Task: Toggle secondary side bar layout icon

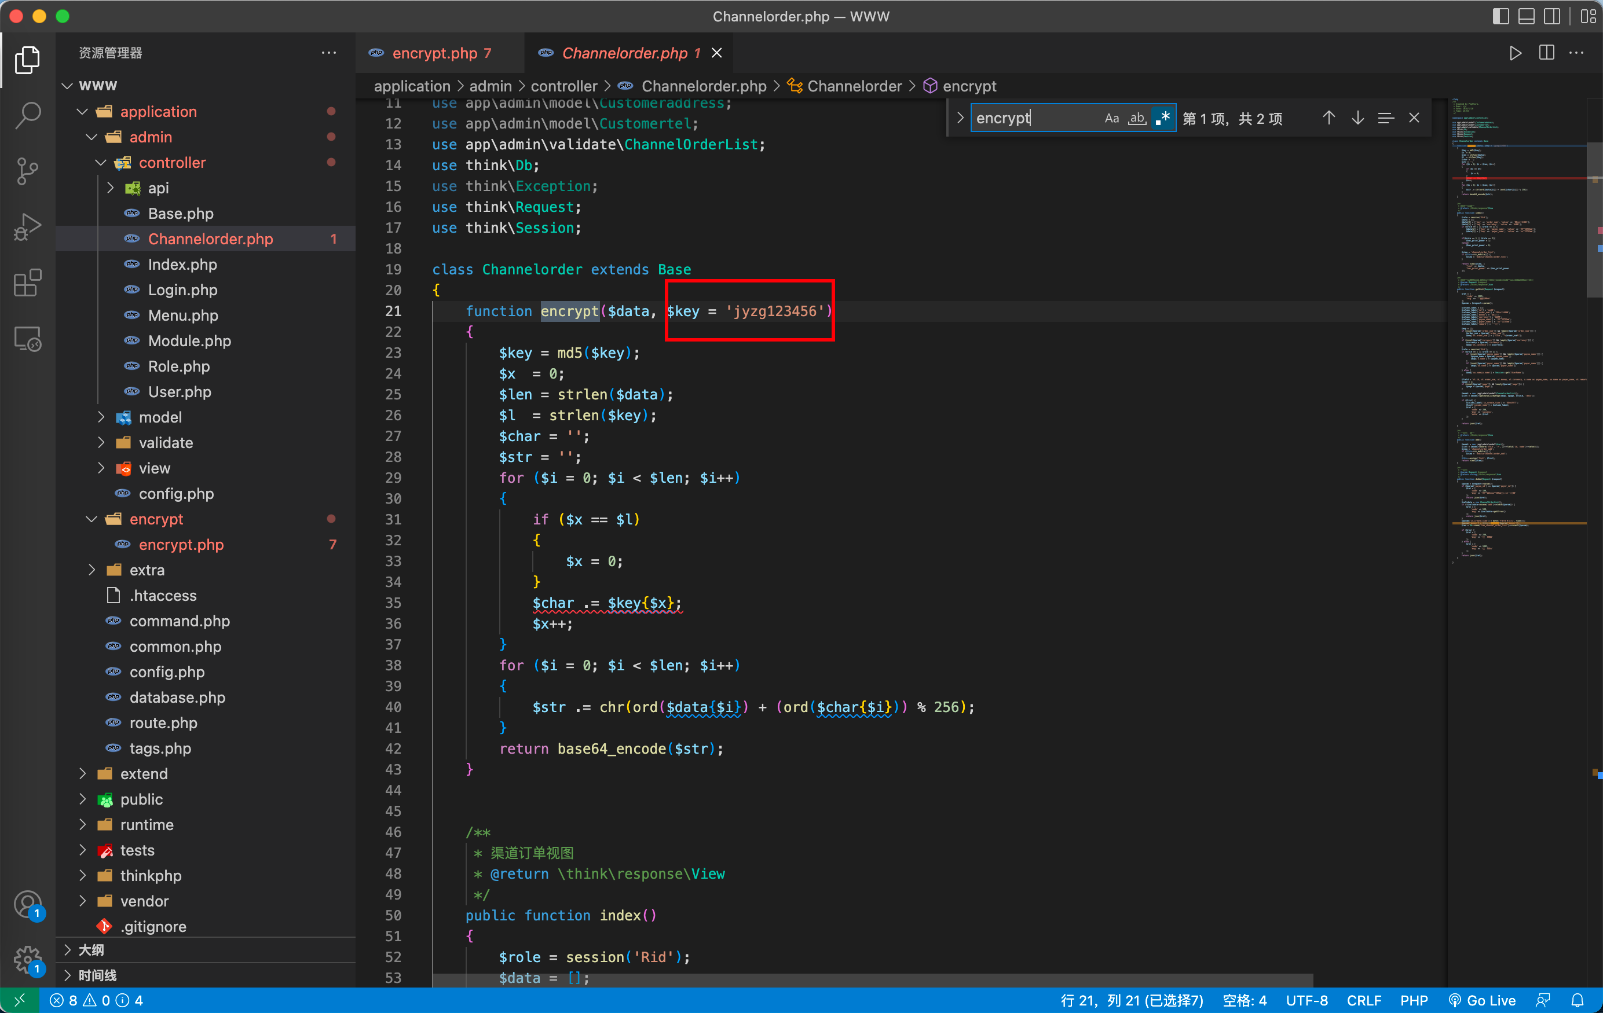Action: (x=1551, y=16)
